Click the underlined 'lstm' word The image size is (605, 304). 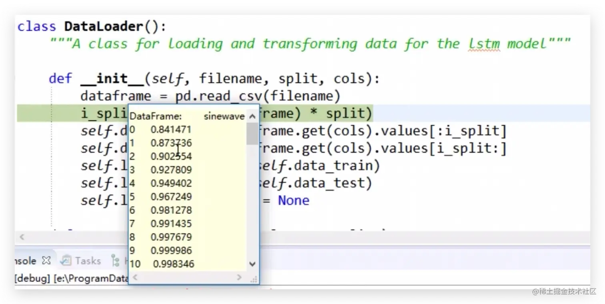(x=484, y=44)
